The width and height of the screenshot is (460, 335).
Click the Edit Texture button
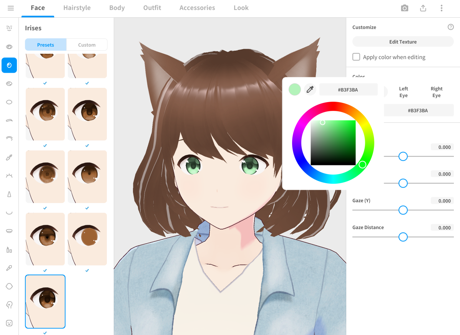click(x=403, y=42)
